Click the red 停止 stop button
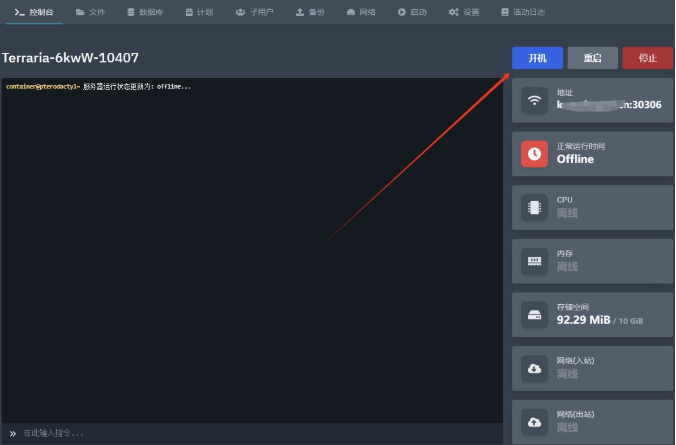 [x=647, y=58]
